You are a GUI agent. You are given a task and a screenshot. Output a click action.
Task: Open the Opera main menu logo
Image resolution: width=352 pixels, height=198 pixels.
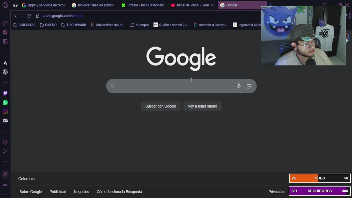pyautogui.click(x=5, y=5)
